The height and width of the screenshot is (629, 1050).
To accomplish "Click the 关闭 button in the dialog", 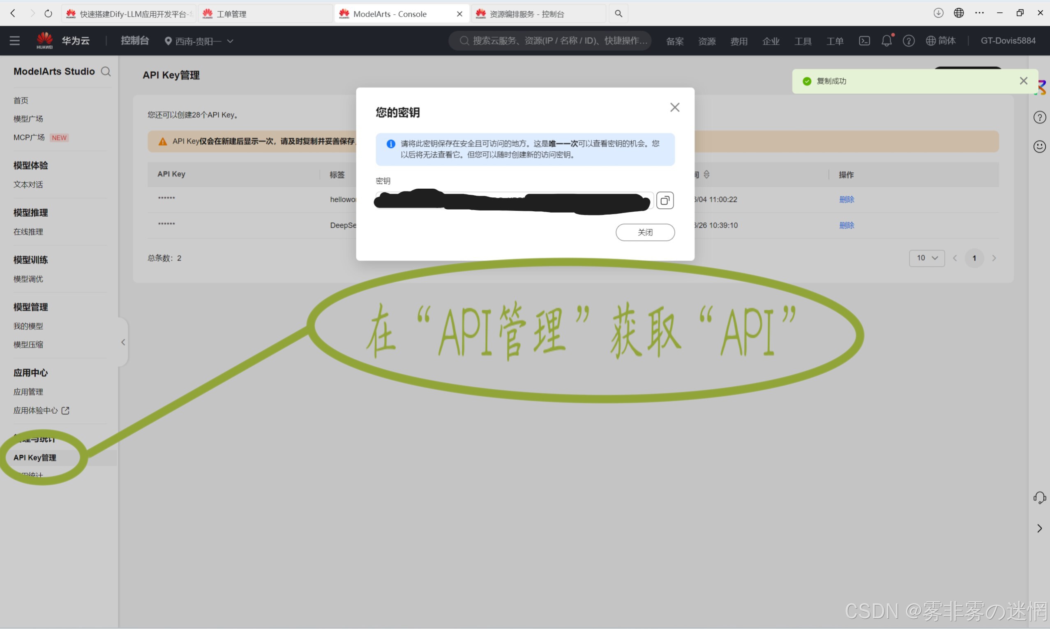I will coord(645,232).
